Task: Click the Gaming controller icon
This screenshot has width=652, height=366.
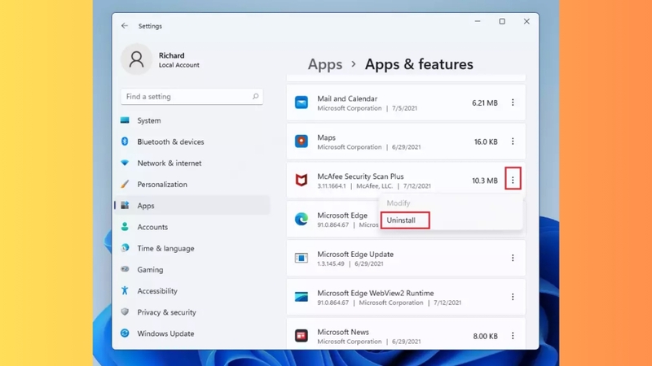Action: coord(125,269)
